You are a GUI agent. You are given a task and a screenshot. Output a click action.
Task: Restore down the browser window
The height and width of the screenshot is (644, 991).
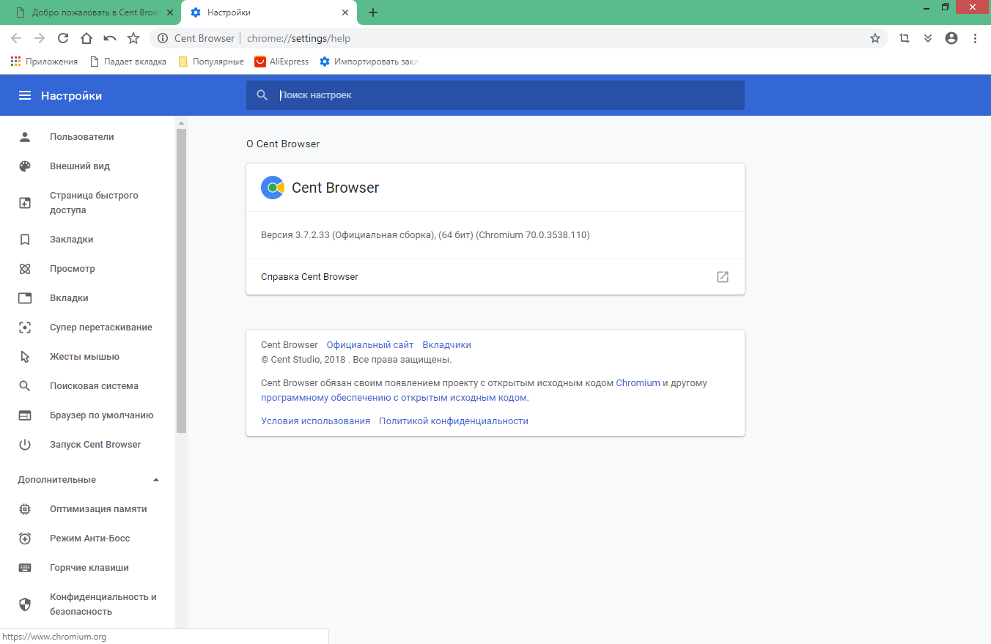click(946, 7)
